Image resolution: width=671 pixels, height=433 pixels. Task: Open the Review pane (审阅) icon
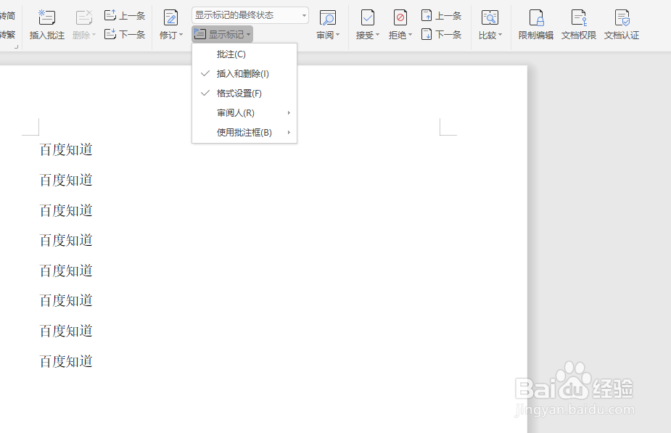tap(328, 17)
